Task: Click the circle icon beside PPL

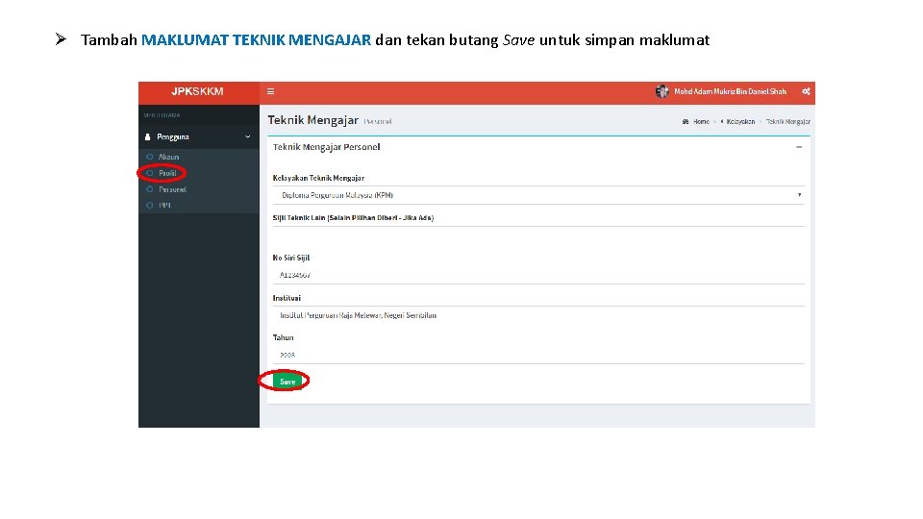Action: click(x=150, y=206)
